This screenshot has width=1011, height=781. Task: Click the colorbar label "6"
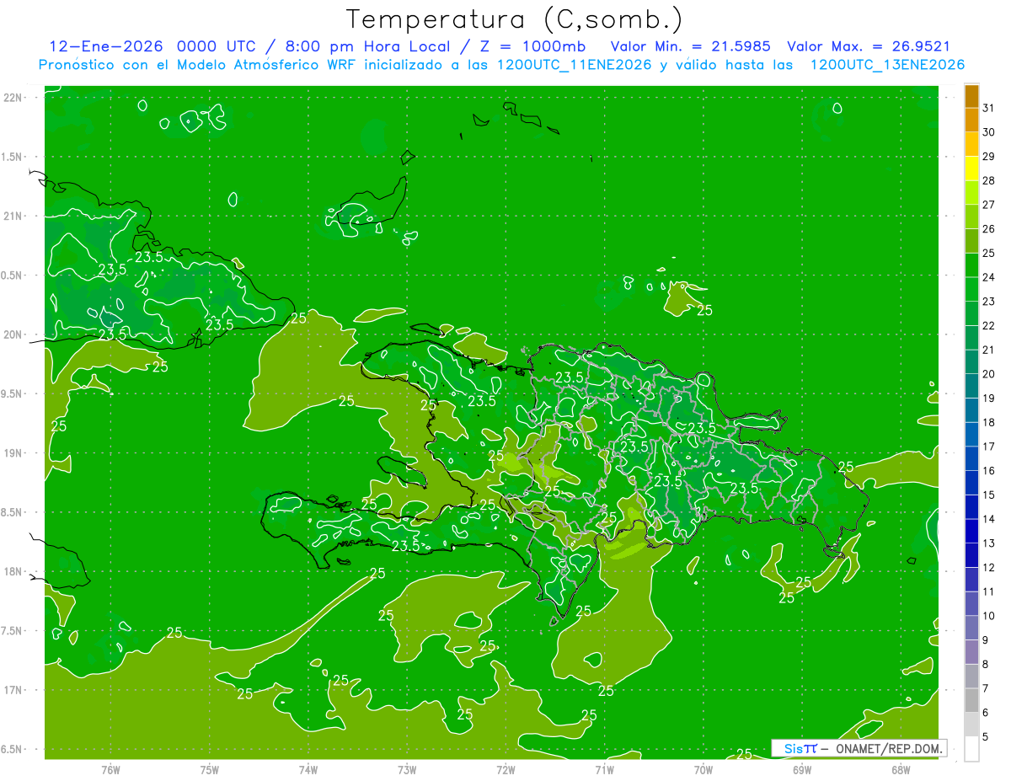tap(985, 713)
